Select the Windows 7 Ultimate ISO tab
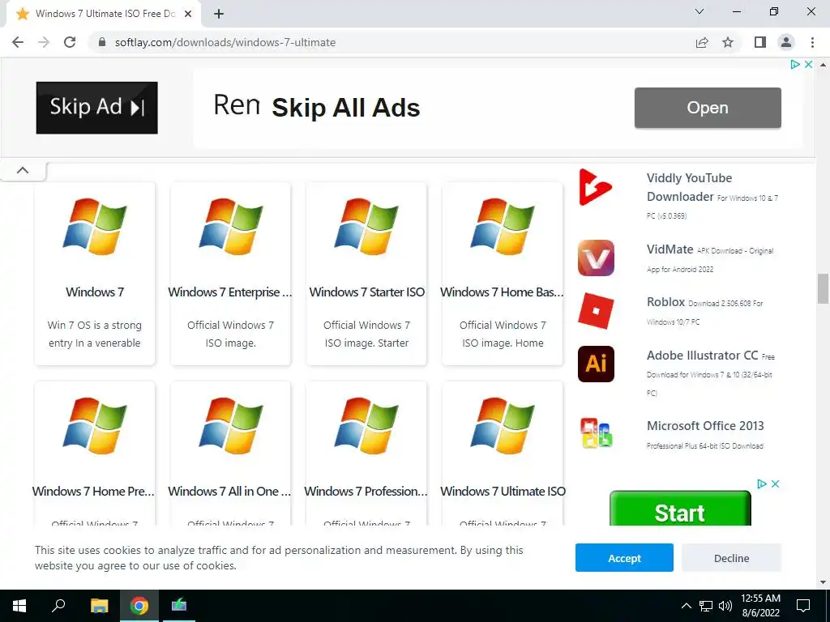This screenshot has width=830, height=622. [103, 14]
